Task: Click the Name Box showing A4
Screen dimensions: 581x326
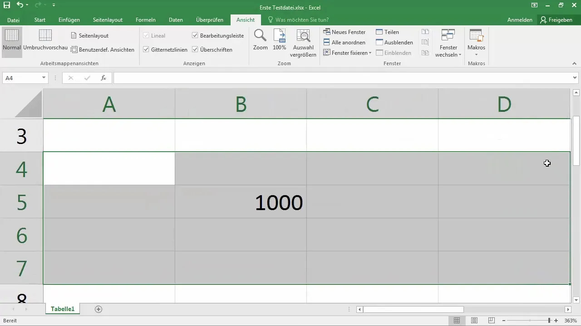Action: click(22, 78)
